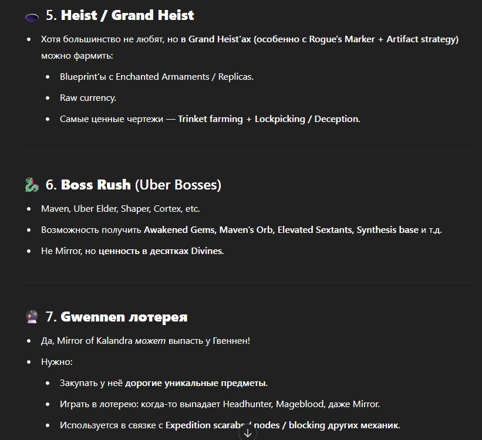
Task: Select the '5. Heist / Grand Heist' heading
Action: (x=120, y=15)
